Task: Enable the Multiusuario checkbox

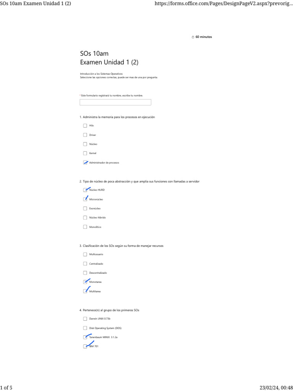Action: pyautogui.click(x=85, y=254)
